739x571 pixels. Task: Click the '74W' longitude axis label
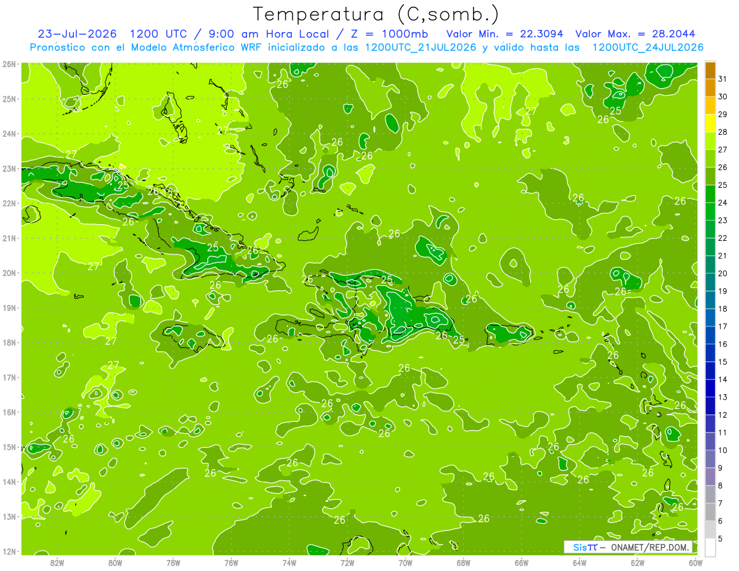289,562
